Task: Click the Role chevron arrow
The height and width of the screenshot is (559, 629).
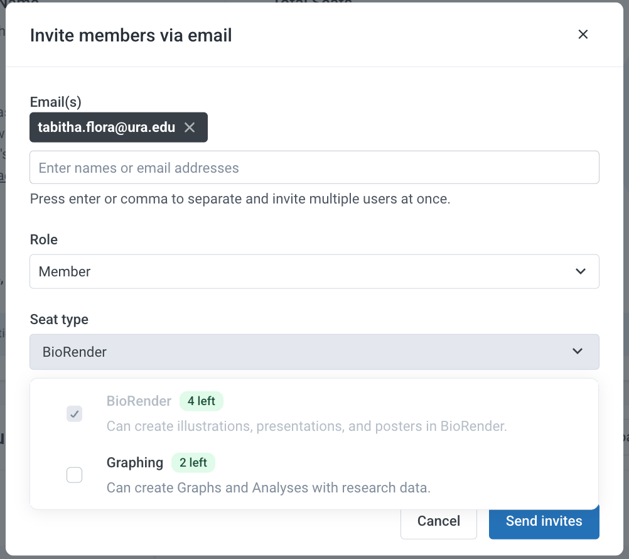Action: tap(581, 272)
